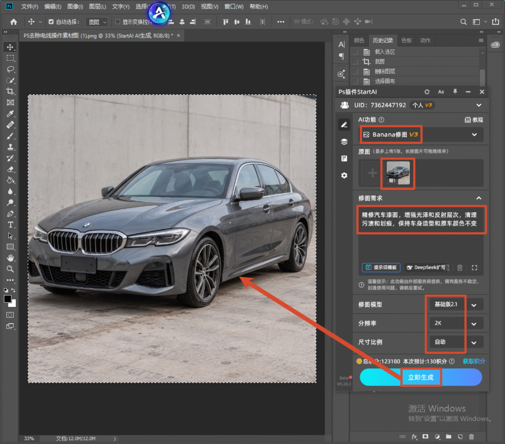Open the search icon in the options bar

pos(464,22)
